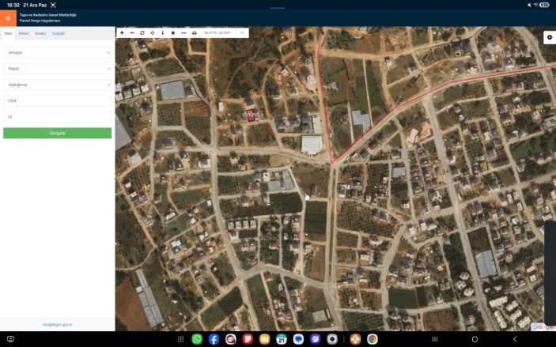This screenshot has height=347, width=556.
Task: Expand the Aydoğmuş neighborhood dropdown
Action: 57,85
